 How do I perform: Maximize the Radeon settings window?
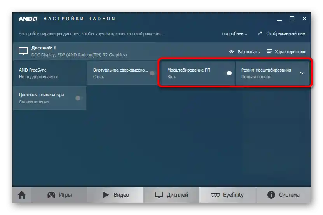[x=292, y=19]
